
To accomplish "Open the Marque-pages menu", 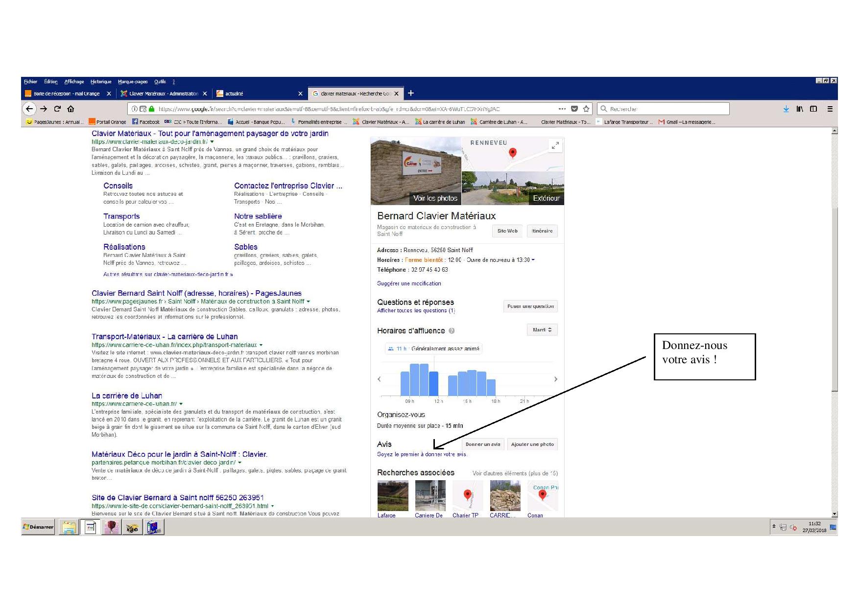I will pos(133,82).
